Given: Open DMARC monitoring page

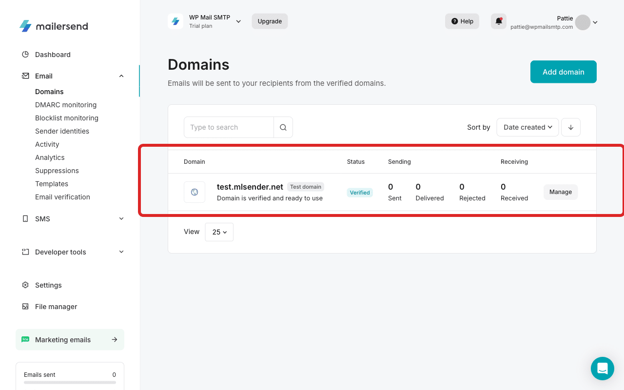Looking at the screenshot, I should coord(66,105).
